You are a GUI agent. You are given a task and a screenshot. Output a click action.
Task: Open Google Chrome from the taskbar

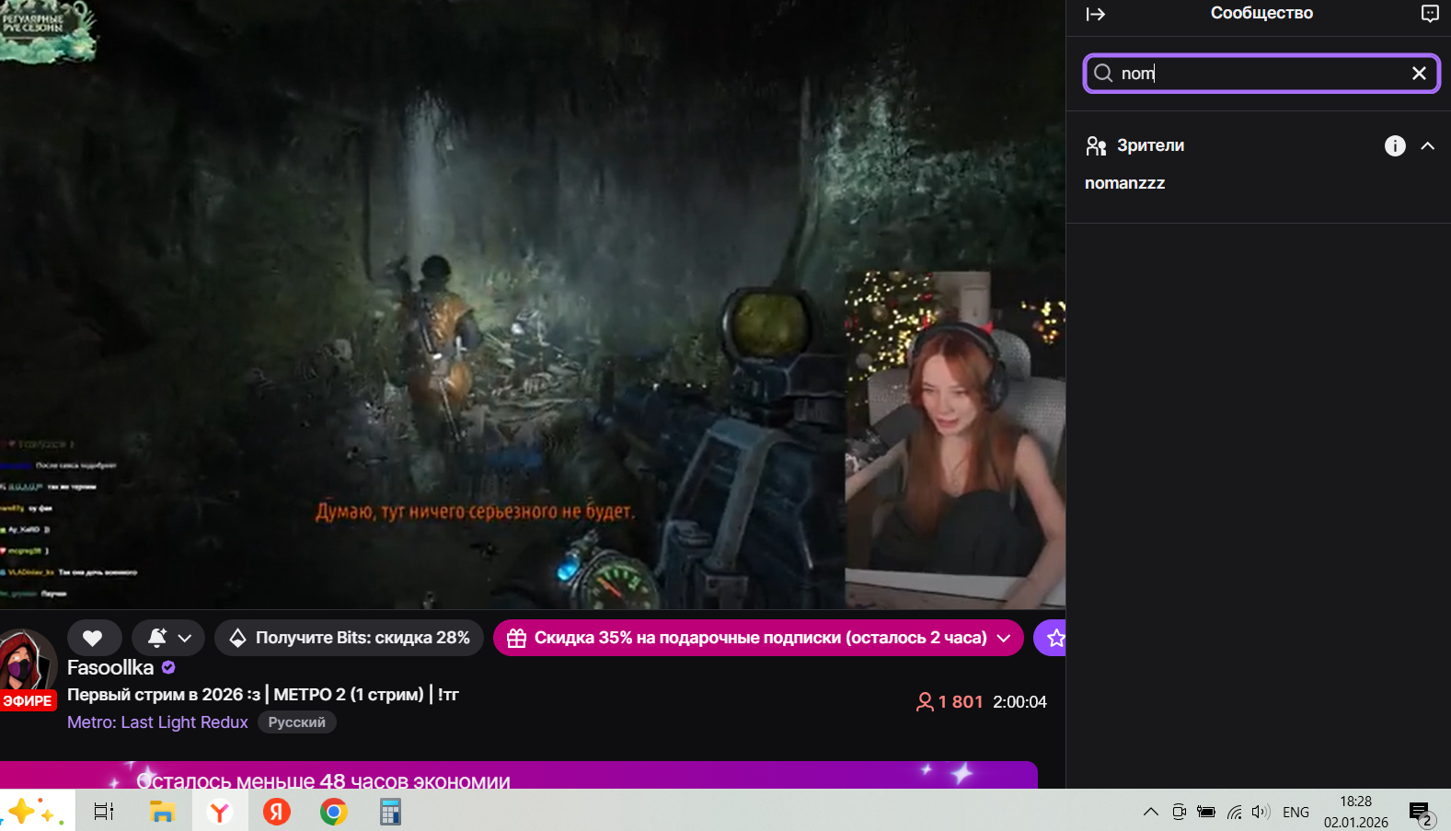point(334,812)
